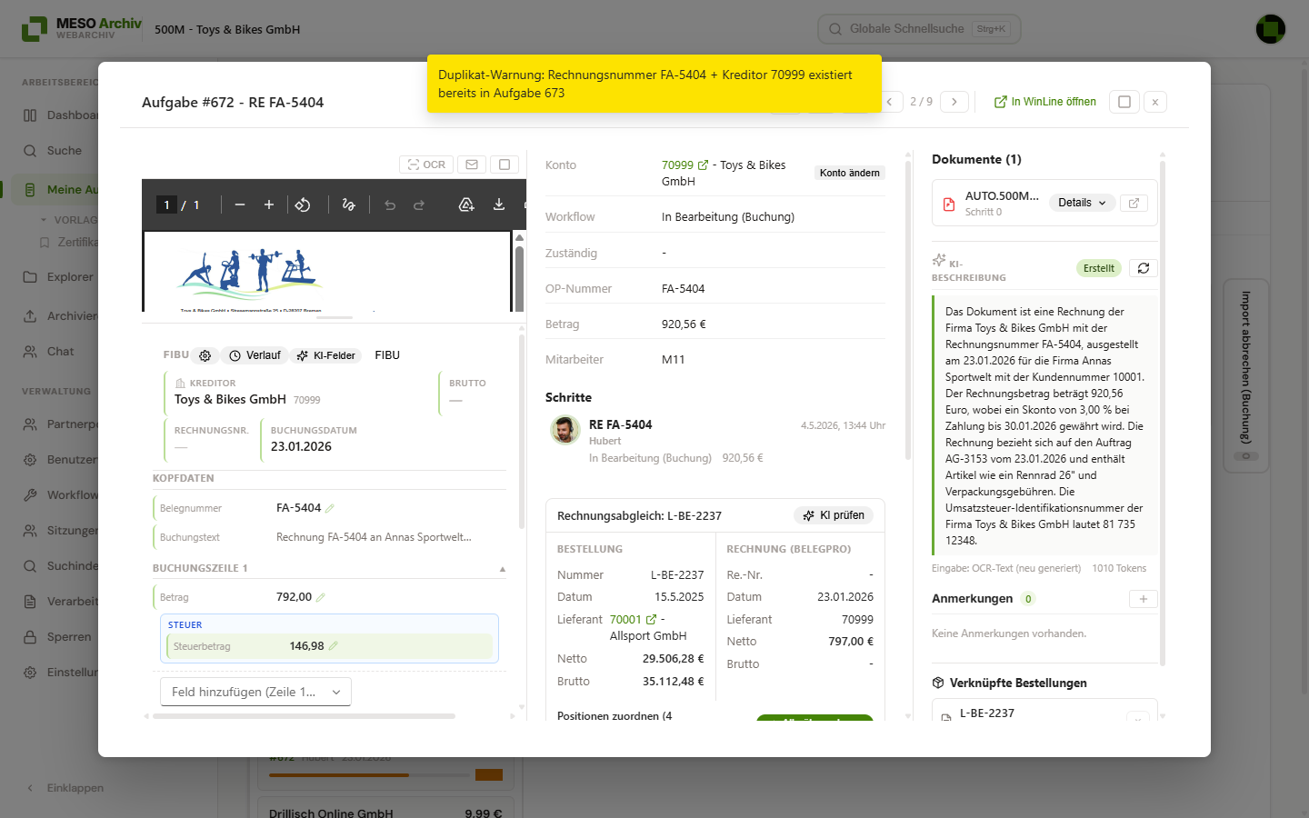Open AUTO.500M document in new window
Viewport: 1309px width, 818px height.
(1134, 203)
